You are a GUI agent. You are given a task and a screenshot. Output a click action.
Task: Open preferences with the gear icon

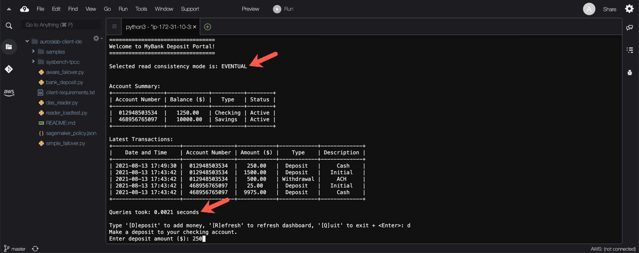point(629,9)
